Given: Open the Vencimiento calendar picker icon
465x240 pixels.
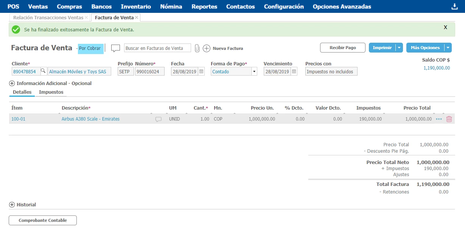Looking at the screenshot, I should [x=294, y=71].
